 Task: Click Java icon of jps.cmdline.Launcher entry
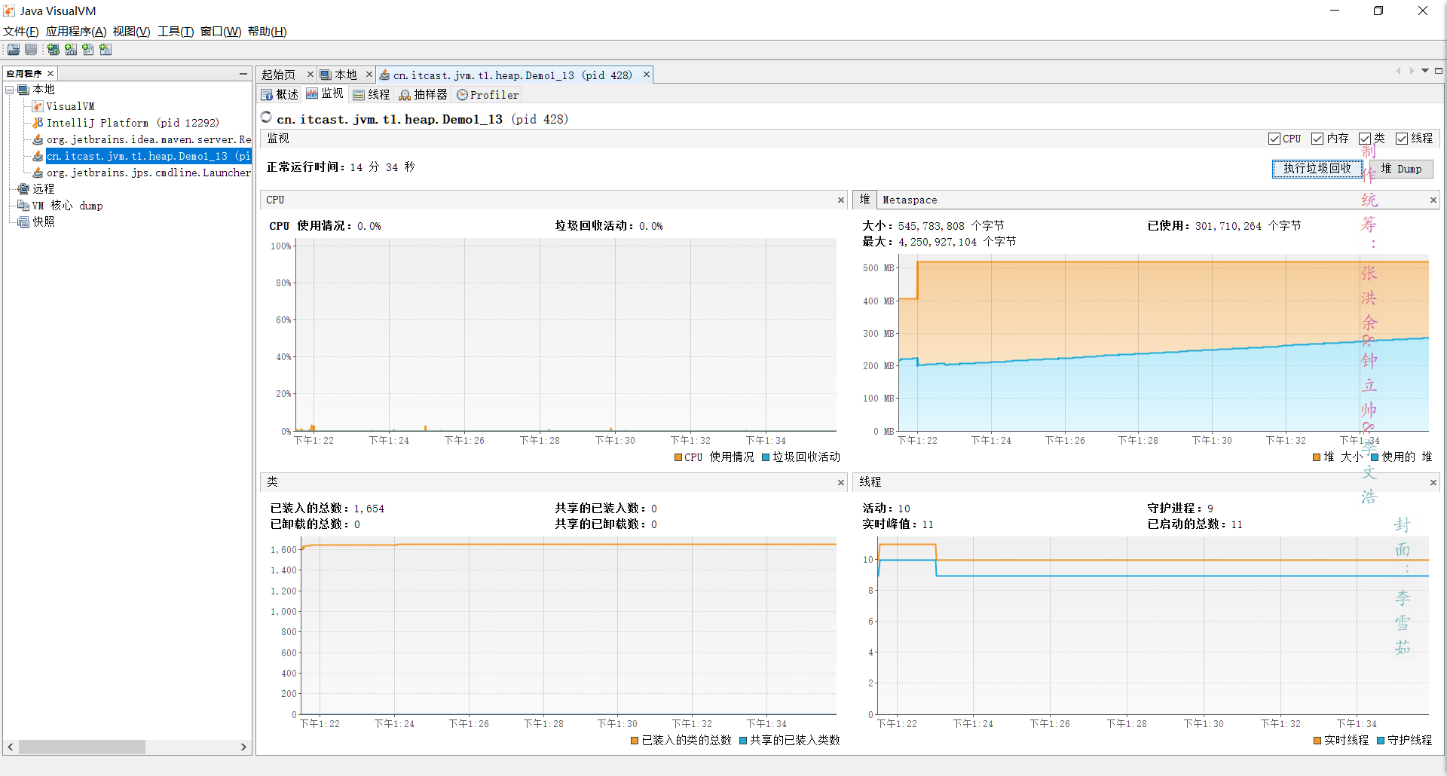(38, 173)
